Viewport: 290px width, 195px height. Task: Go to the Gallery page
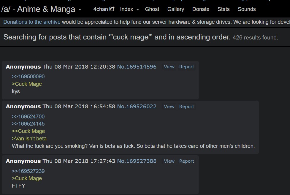pyautogui.click(x=176, y=9)
